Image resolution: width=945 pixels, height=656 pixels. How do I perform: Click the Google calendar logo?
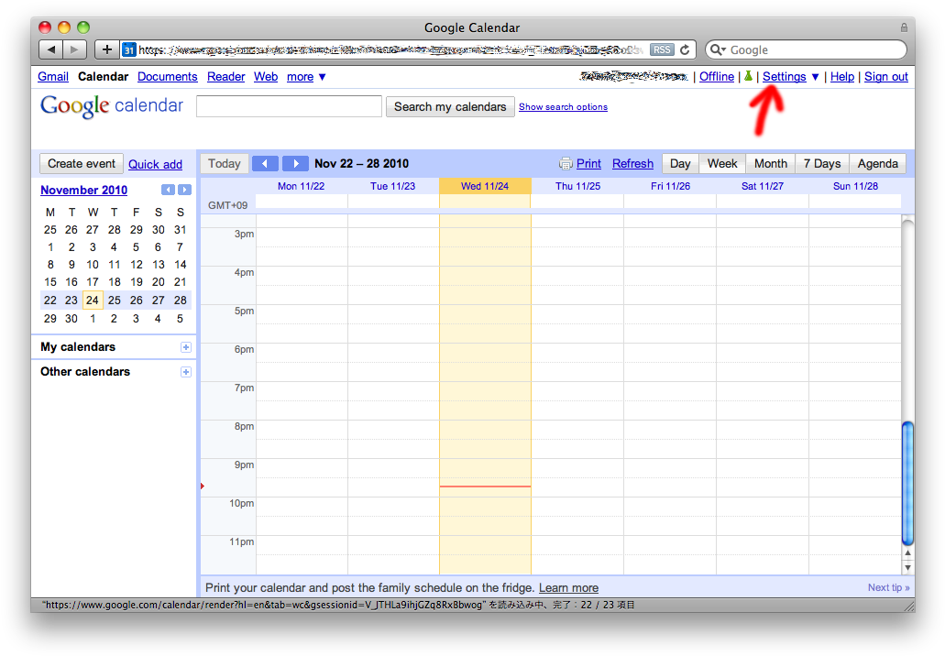point(112,106)
